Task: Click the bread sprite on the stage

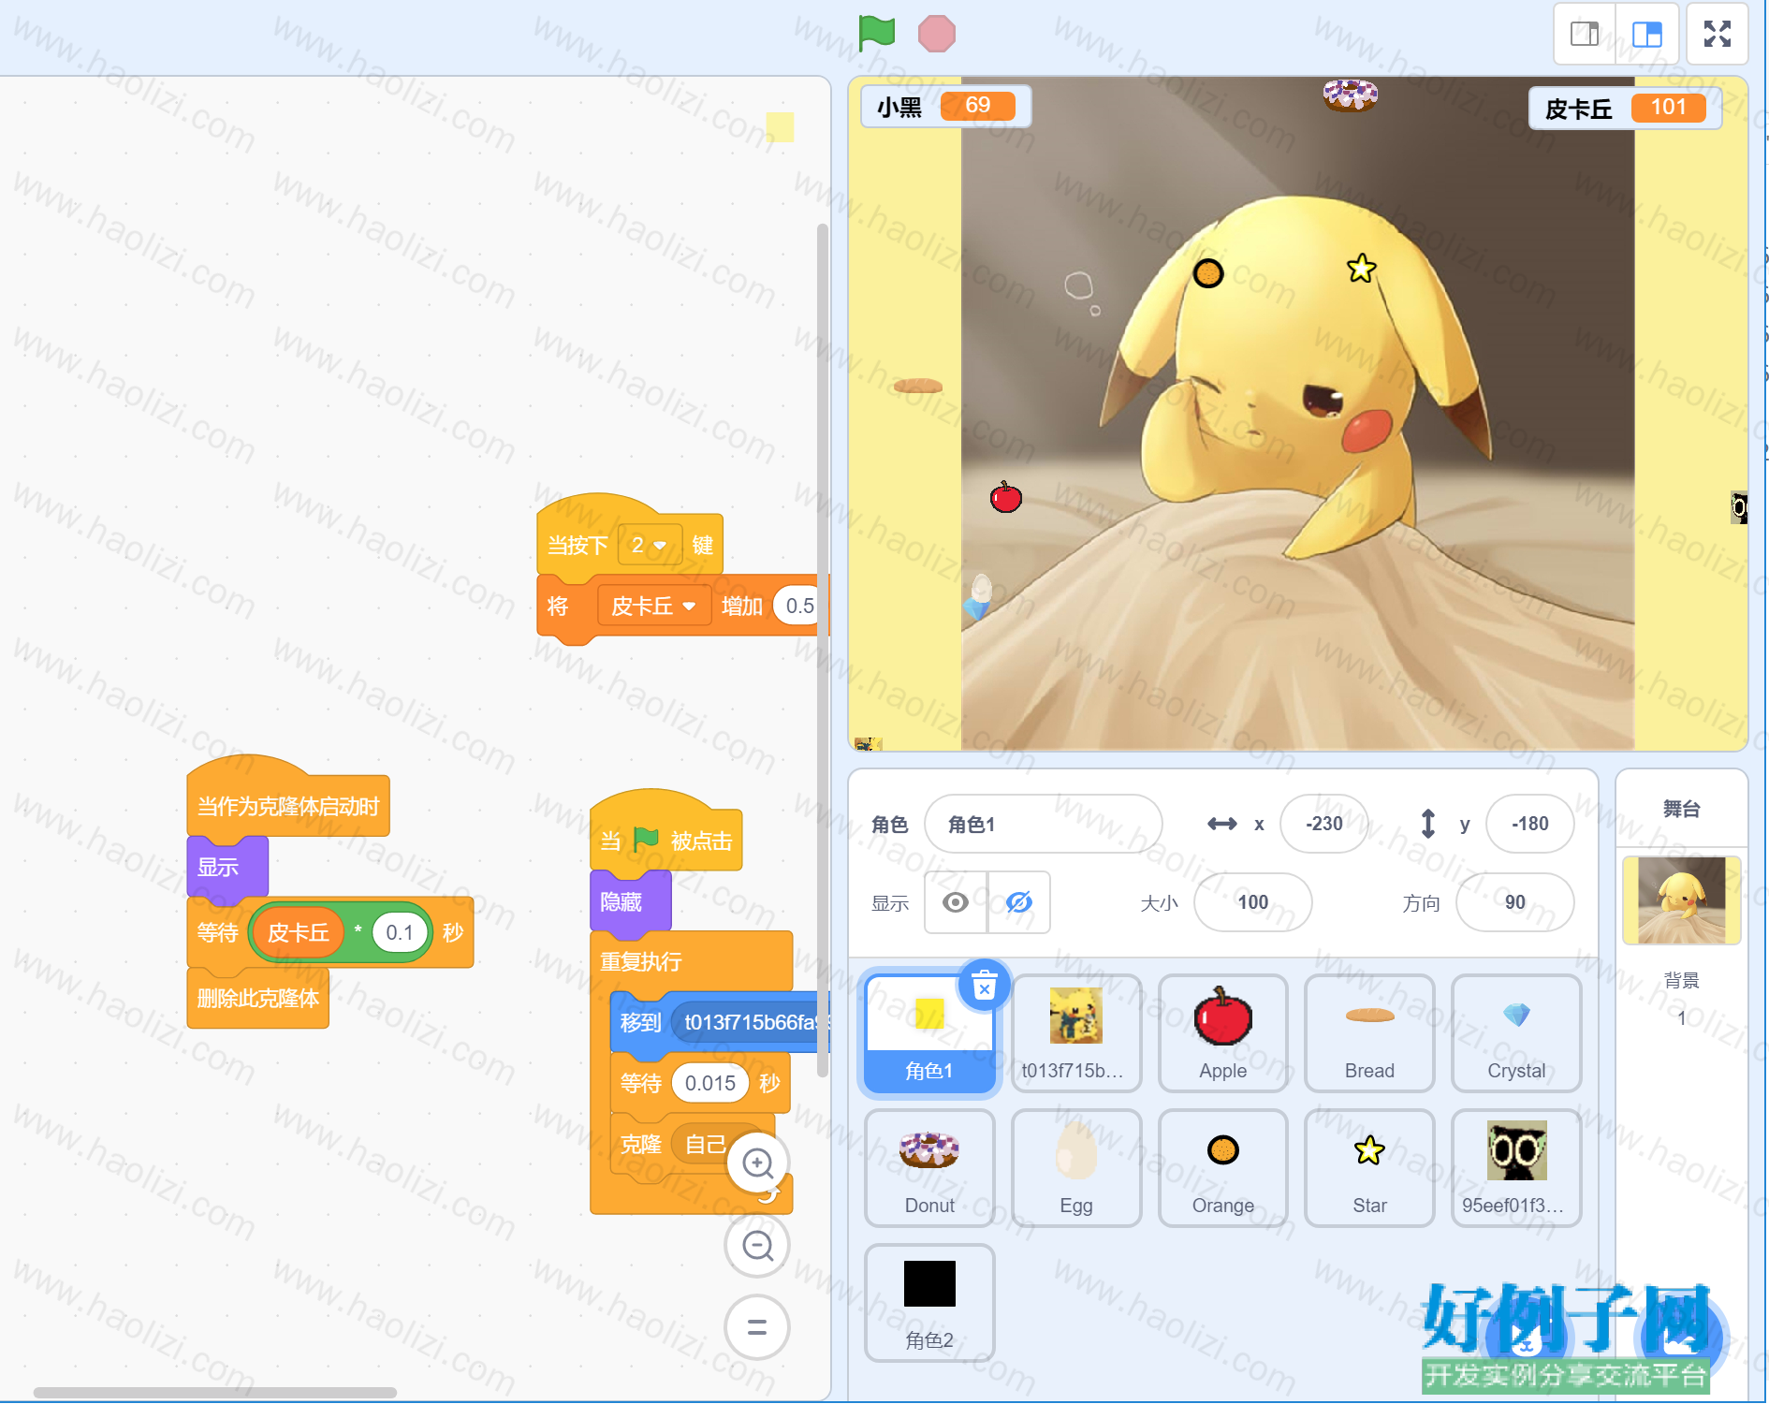Action: 917,386
